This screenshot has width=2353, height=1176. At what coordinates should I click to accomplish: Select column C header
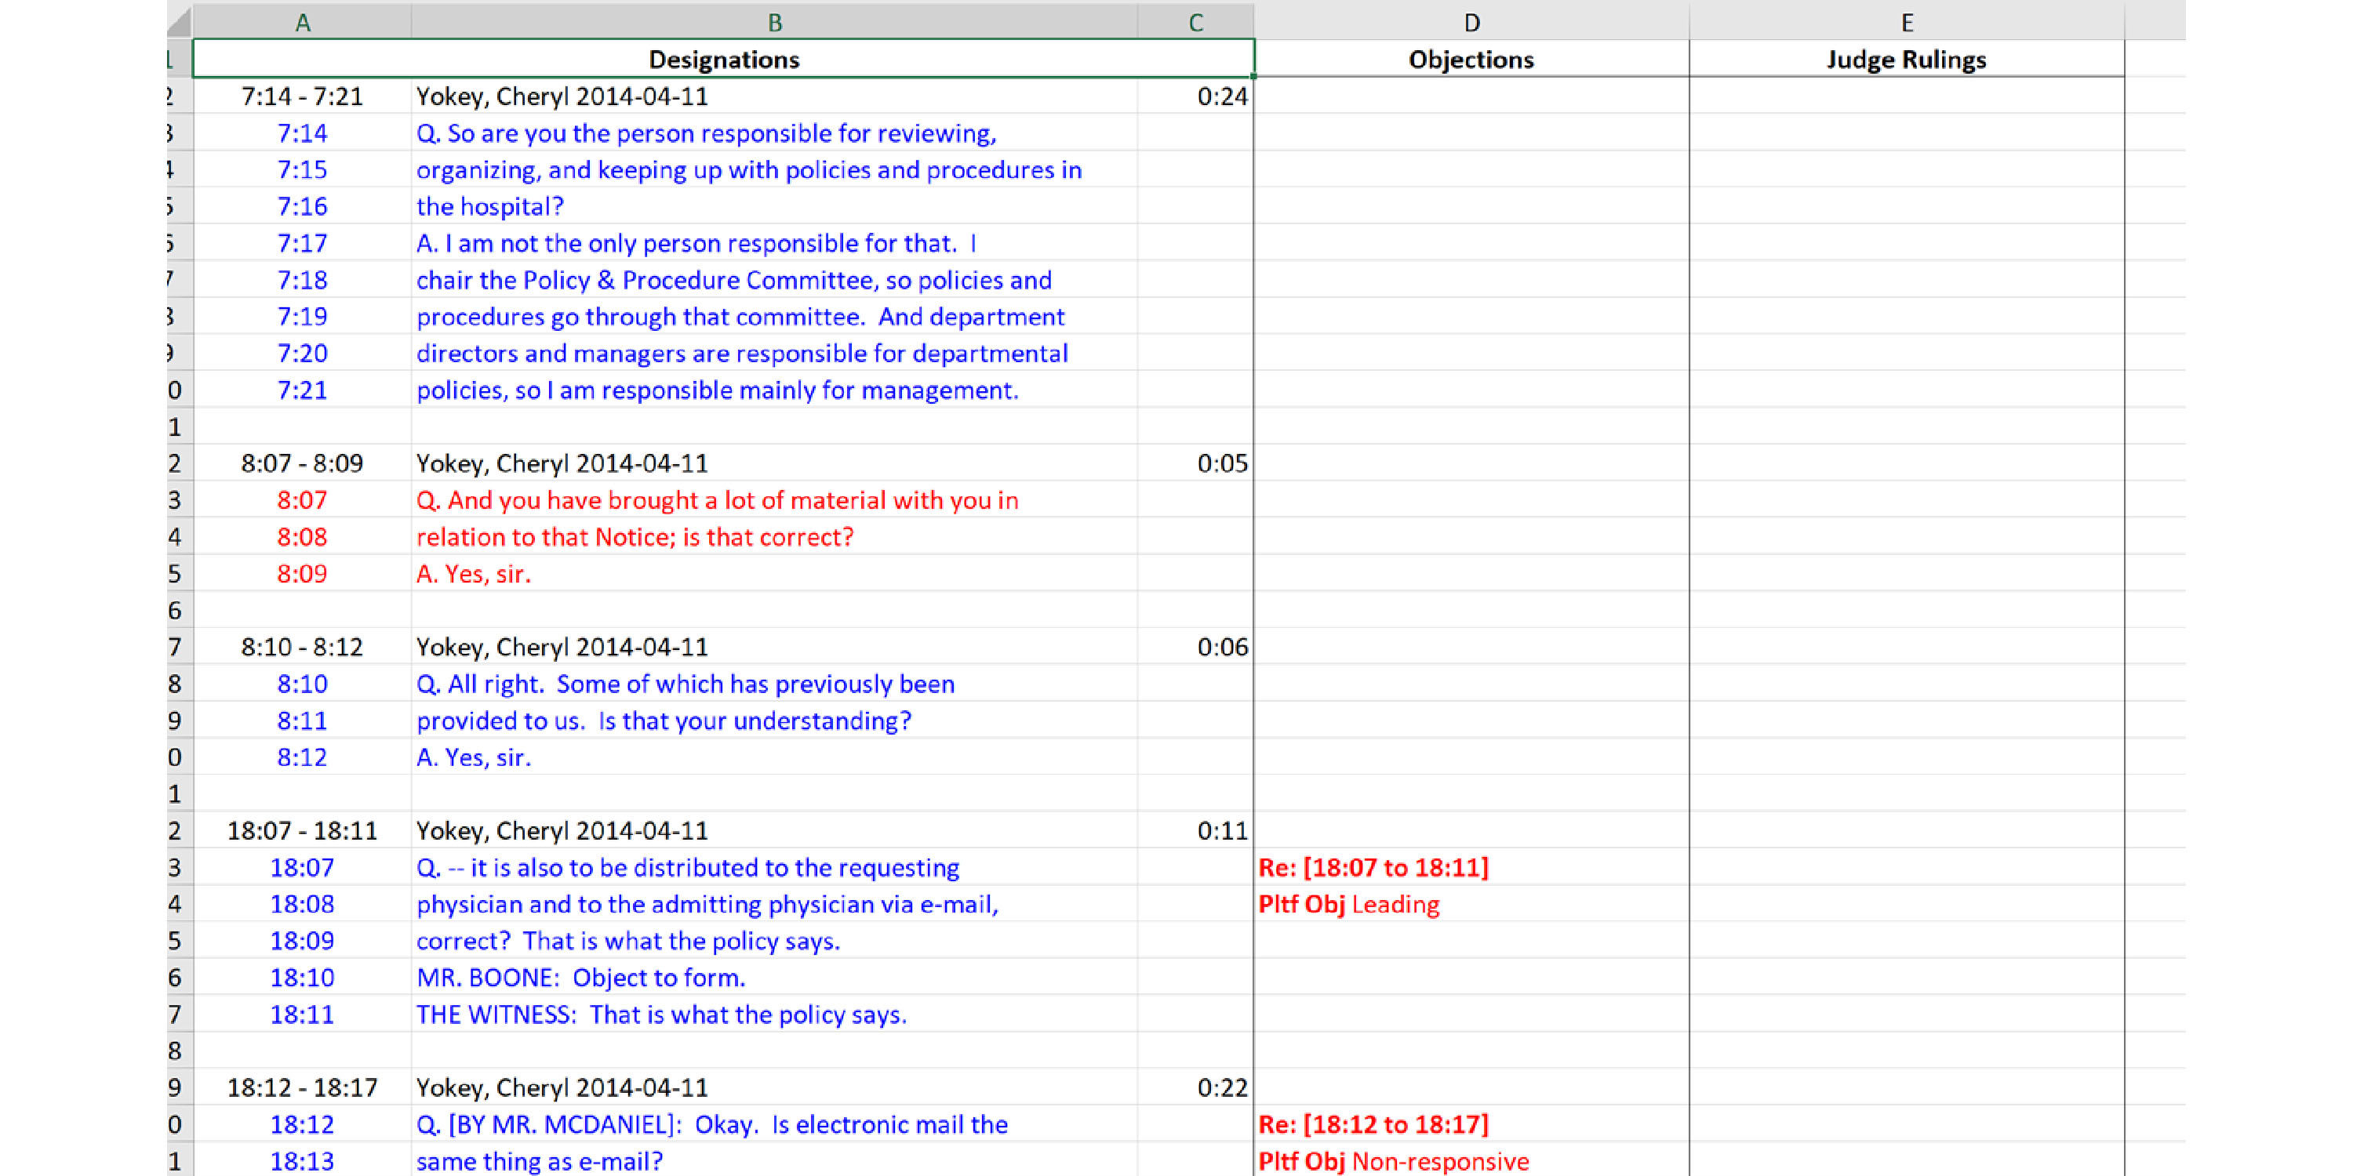1195,22
